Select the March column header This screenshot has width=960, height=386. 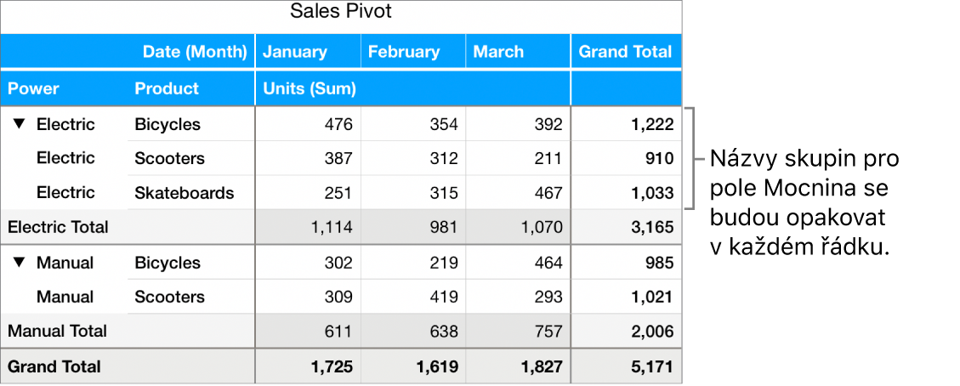pyautogui.click(x=499, y=52)
